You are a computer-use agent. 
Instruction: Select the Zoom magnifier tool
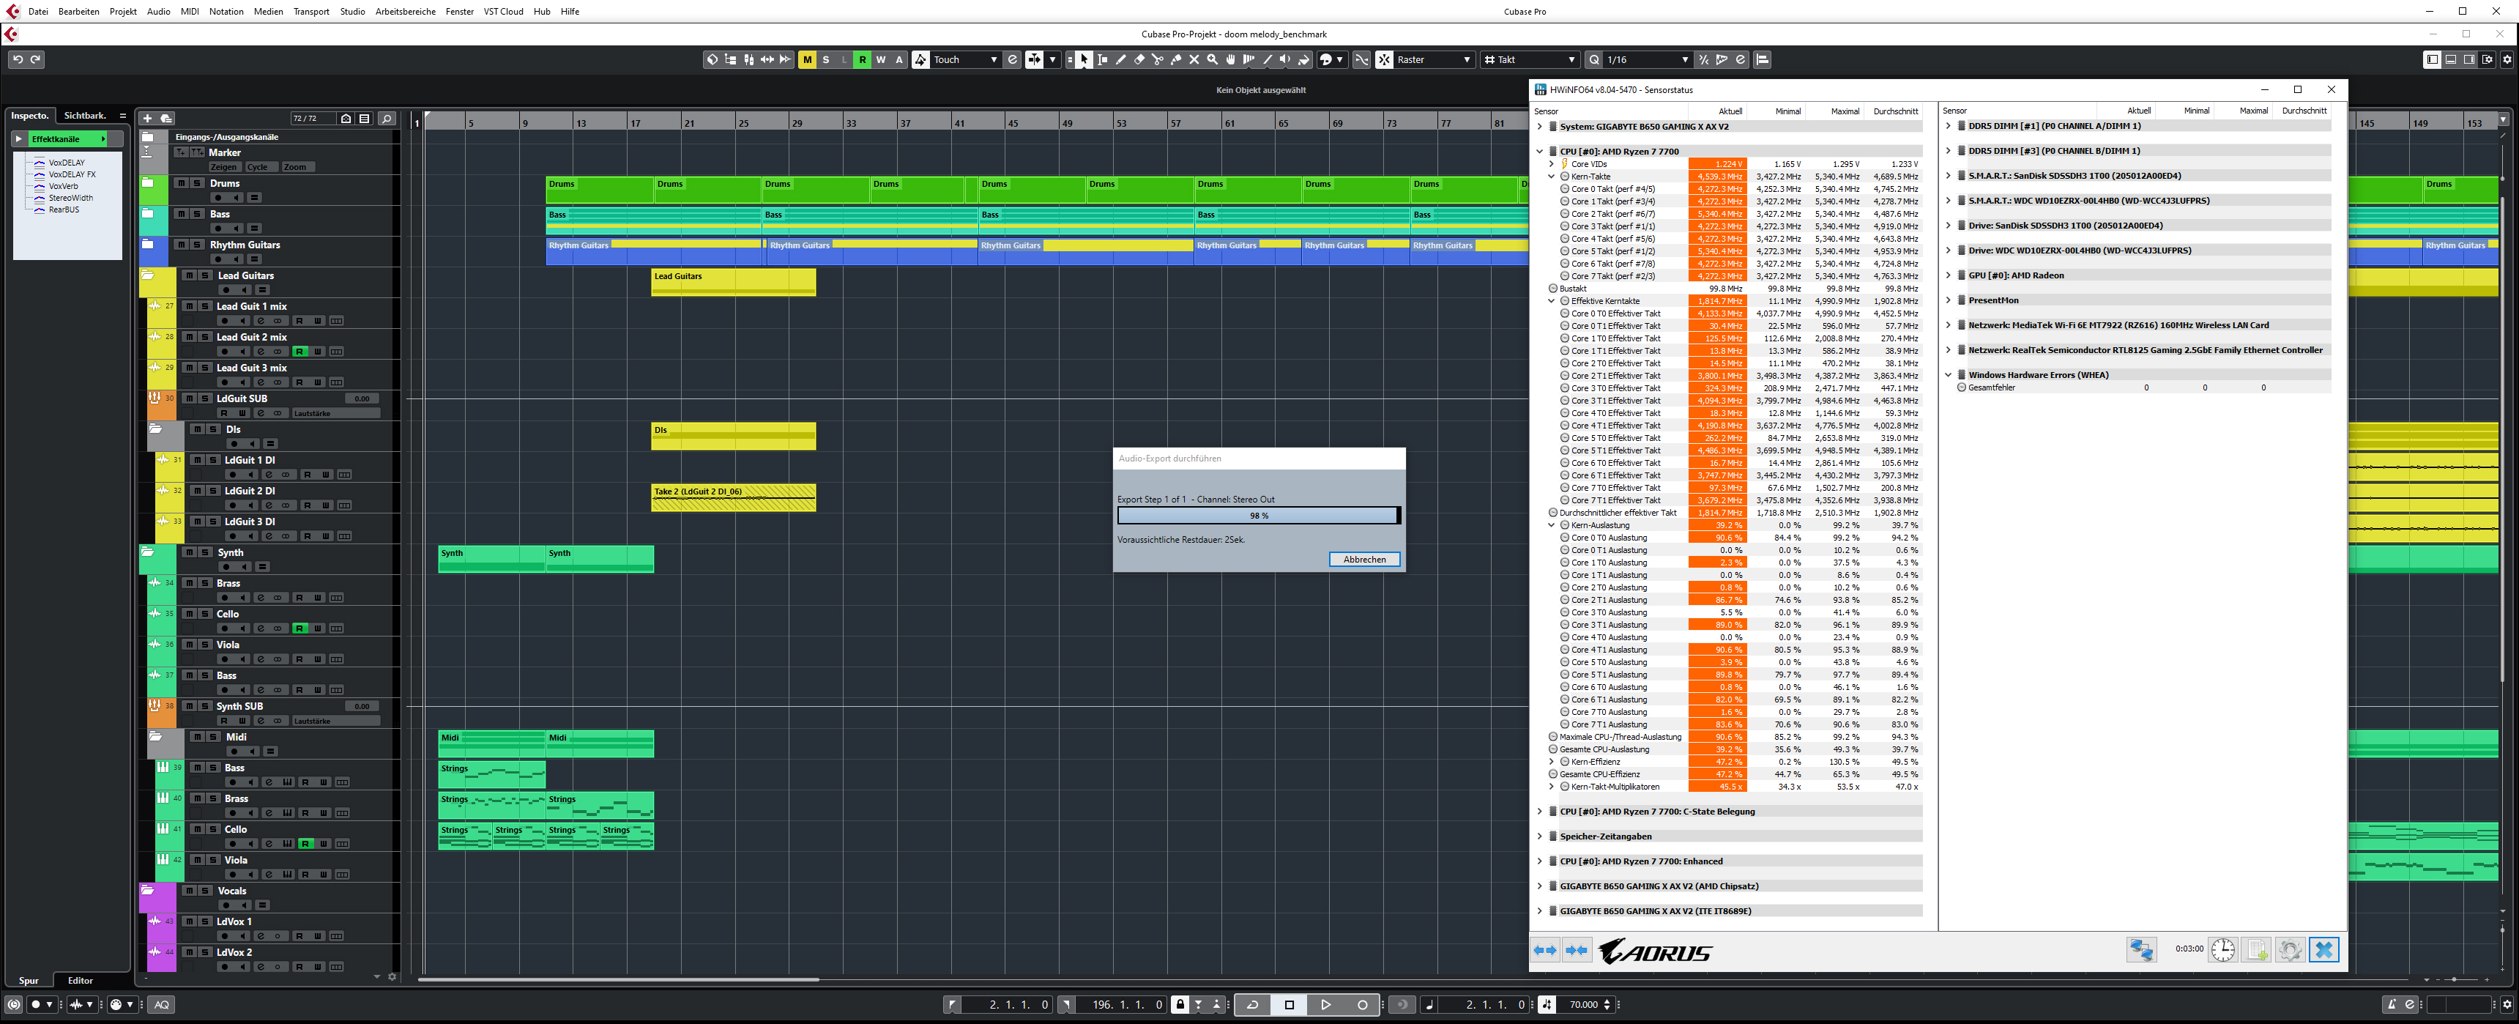pyautogui.click(x=1213, y=59)
